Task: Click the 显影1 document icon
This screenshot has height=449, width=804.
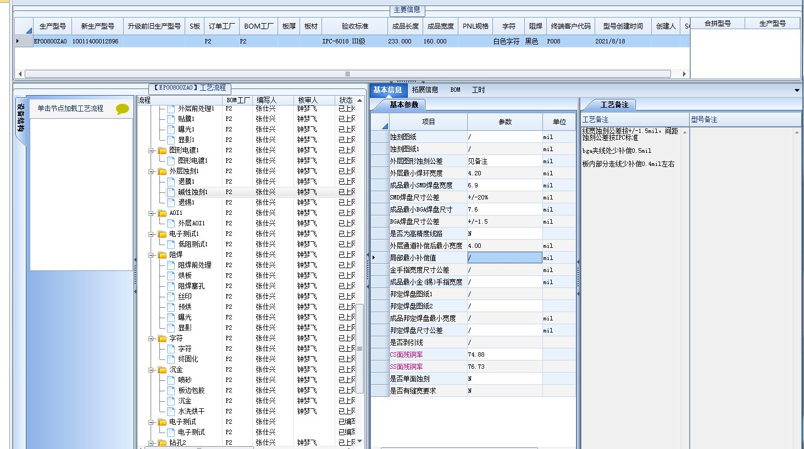Action: (x=171, y=140)
